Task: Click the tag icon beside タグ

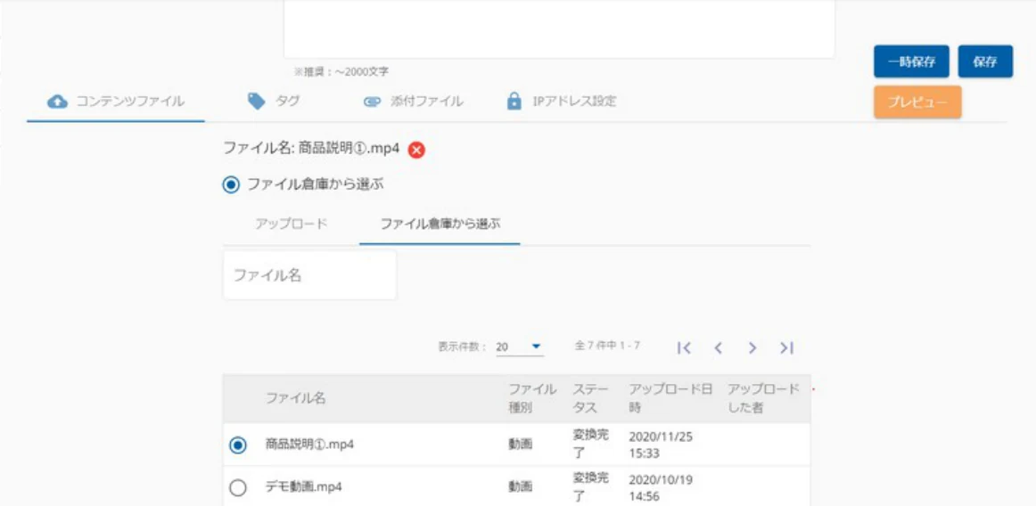Action: (257, 101)
